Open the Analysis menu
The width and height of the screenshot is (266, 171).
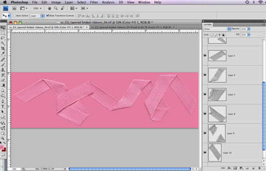(x=108, y=2)
